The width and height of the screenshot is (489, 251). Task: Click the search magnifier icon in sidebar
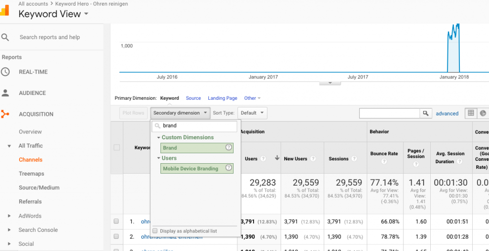pyautogui.click(x=5, y=37)
